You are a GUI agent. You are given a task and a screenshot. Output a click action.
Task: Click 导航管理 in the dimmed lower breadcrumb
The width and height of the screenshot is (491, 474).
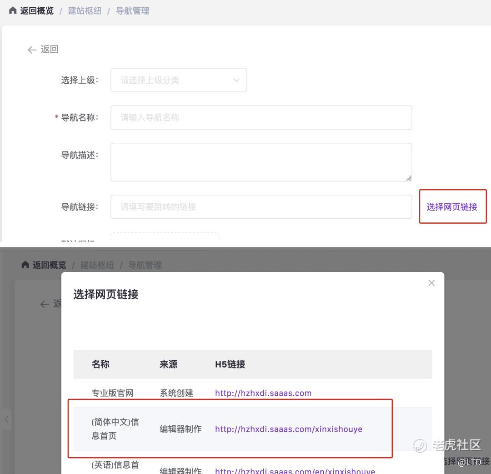(145, 265)
